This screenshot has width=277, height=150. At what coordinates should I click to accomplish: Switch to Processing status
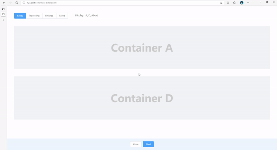pyautogui.click(x=34, y=16)
